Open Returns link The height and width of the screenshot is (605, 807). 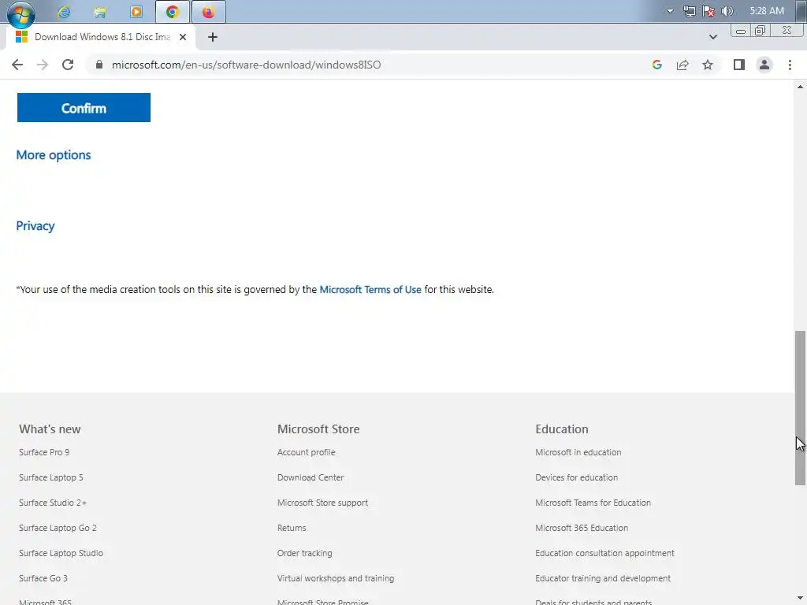[x=292, y=528]
